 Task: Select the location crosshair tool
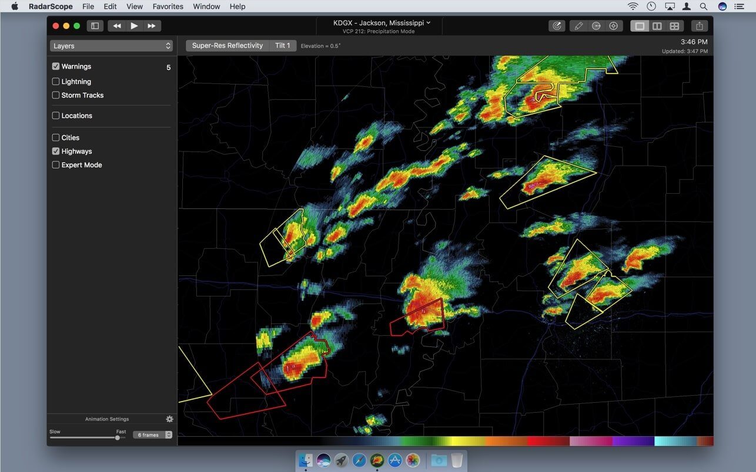613,26
